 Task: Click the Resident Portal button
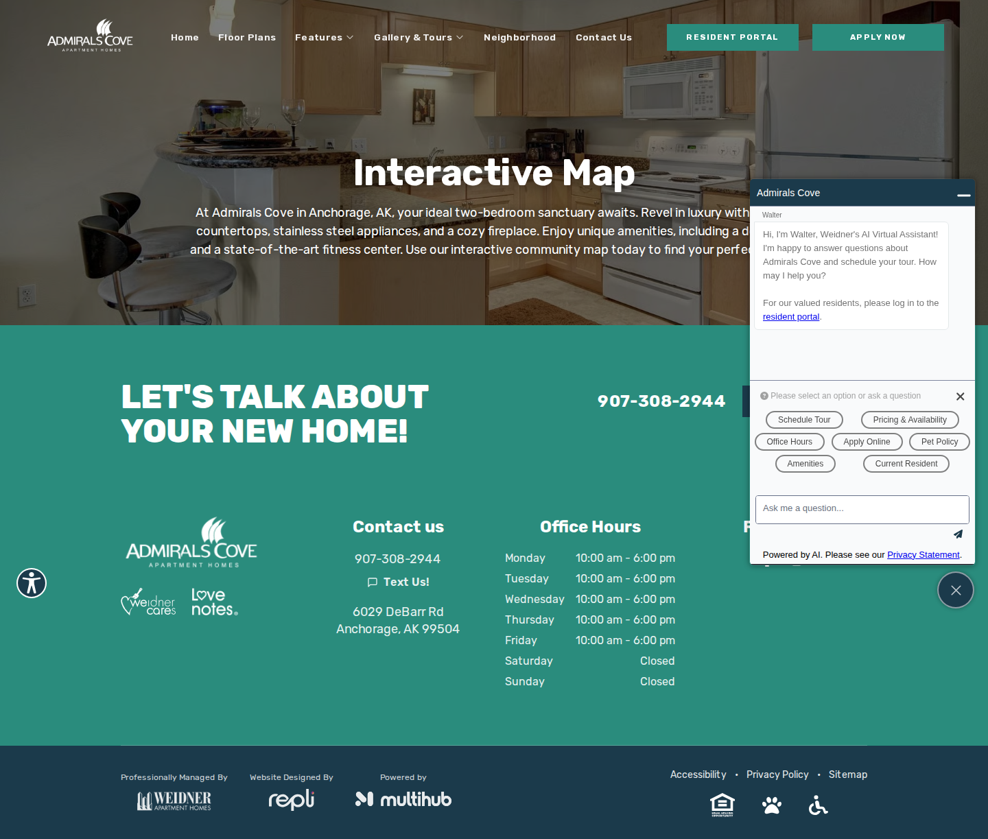[x=733, y=37]
